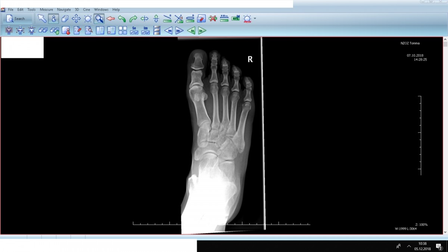Toggle the 2x2 grid layout view

(x=122, y=31)
